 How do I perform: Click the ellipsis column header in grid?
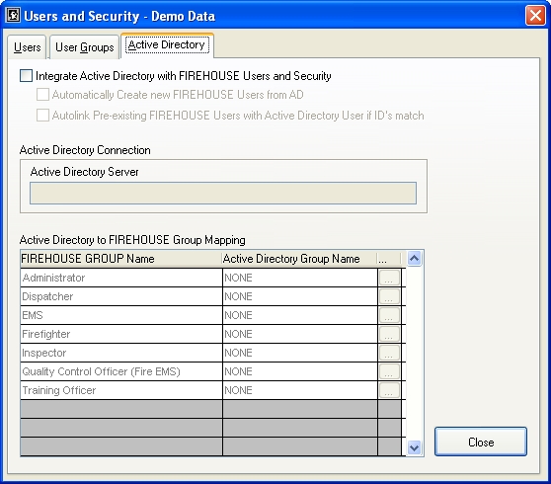[x=389, y=259]
